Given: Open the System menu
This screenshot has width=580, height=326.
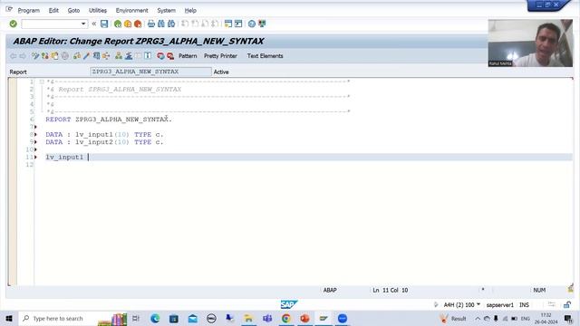Looking at the screenshot, I should [x=167, y=10].
